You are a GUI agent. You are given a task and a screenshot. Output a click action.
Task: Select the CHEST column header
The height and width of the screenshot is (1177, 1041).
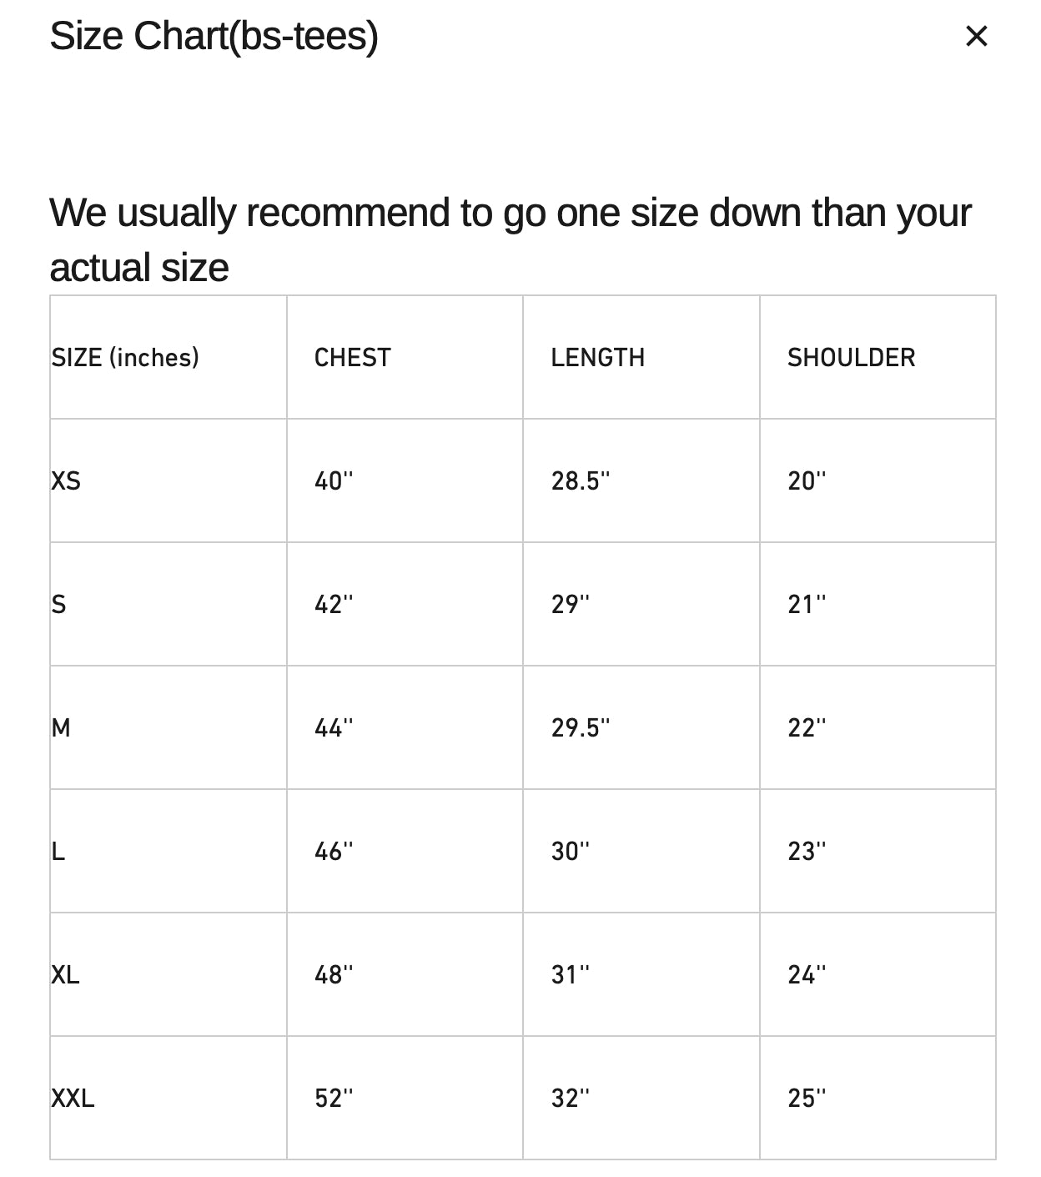(x=352, y=357)
